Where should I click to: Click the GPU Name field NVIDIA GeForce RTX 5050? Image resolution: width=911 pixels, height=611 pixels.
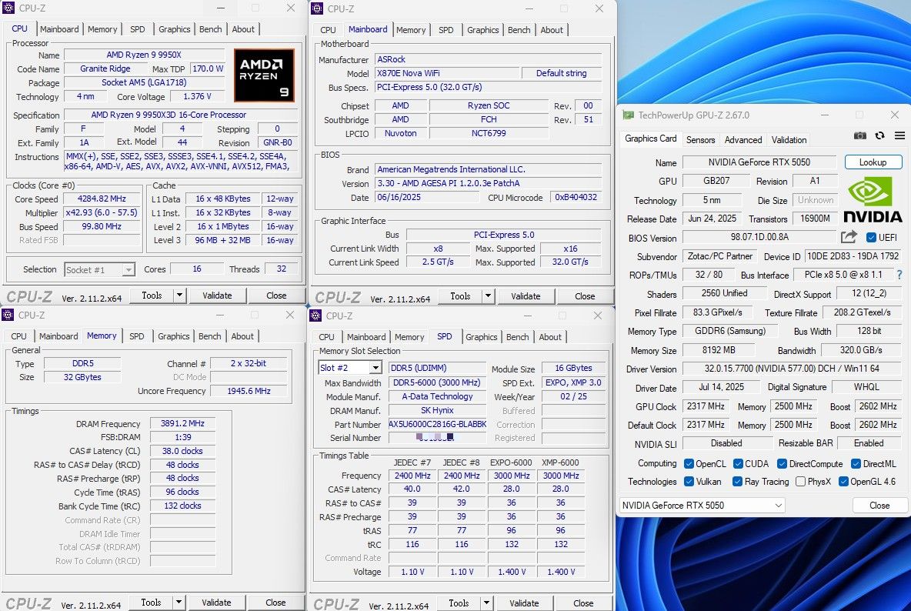pos(759,162)
